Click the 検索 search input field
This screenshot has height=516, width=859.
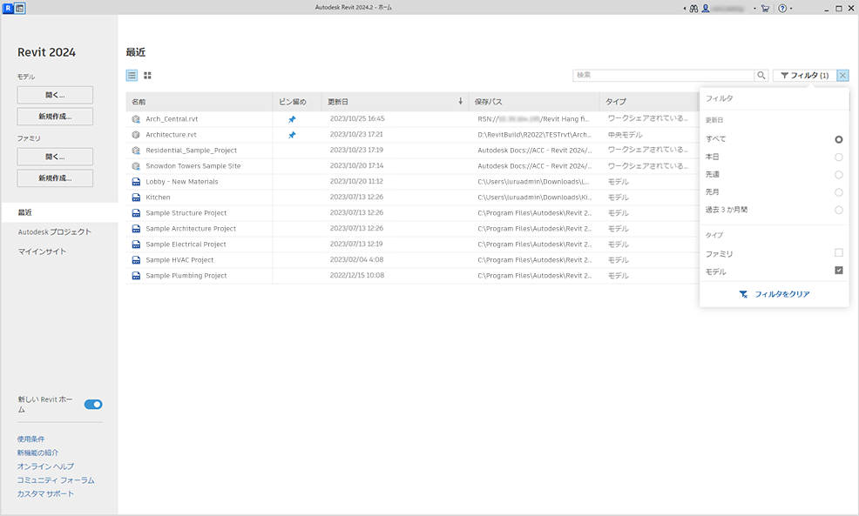point(664,76)
